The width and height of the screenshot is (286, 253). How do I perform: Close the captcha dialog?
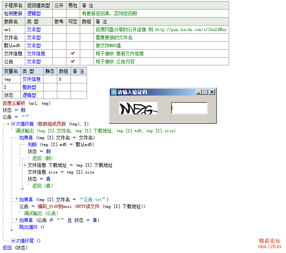[x=212, y=92]
